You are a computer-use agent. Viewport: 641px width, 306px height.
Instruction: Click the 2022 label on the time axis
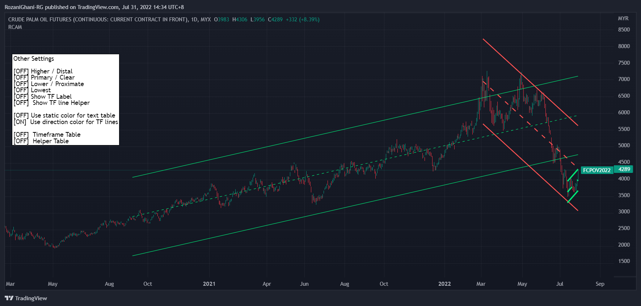coord(444,284)
